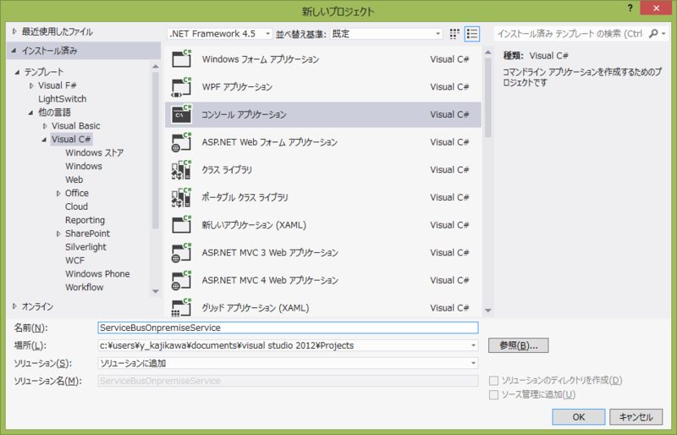The width and height of the screenshot is (677, 435).
Task: Expand the オンライン section
Action: coord(14,306)
